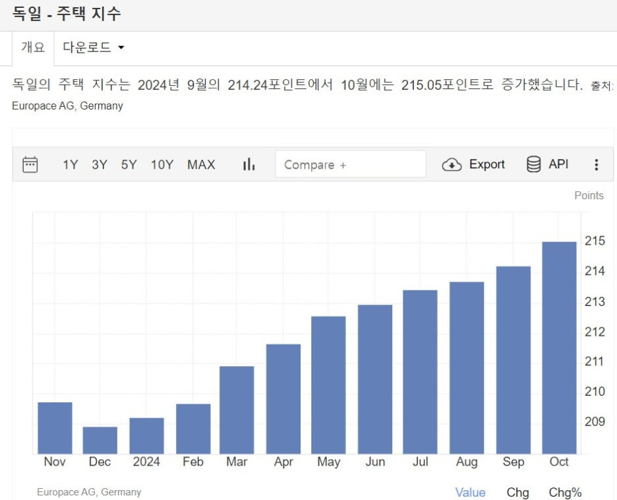The image size is (617, 500).
Task: Select the 10Y time range
Action: click(x=162, y=164)
